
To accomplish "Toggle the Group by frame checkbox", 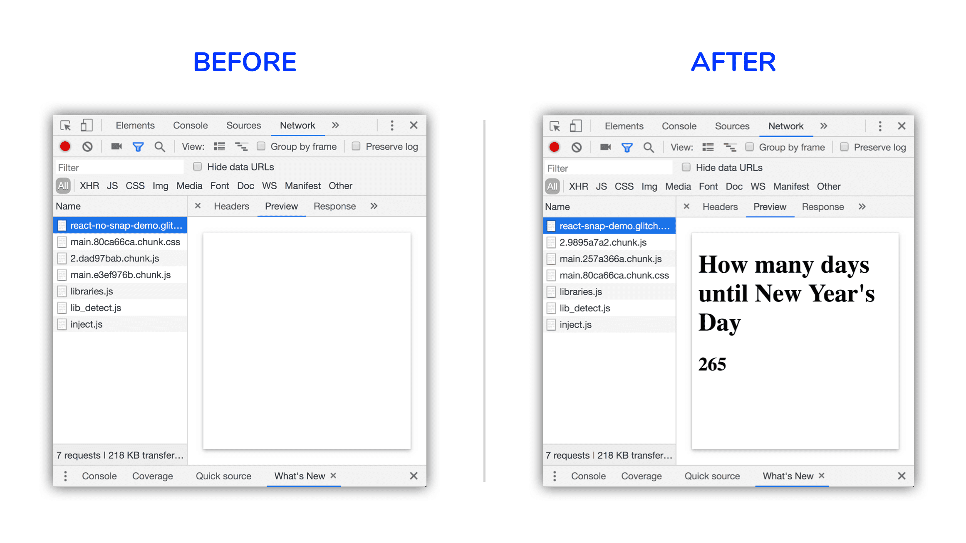I will pyautogui.click(x=261, y=147).
